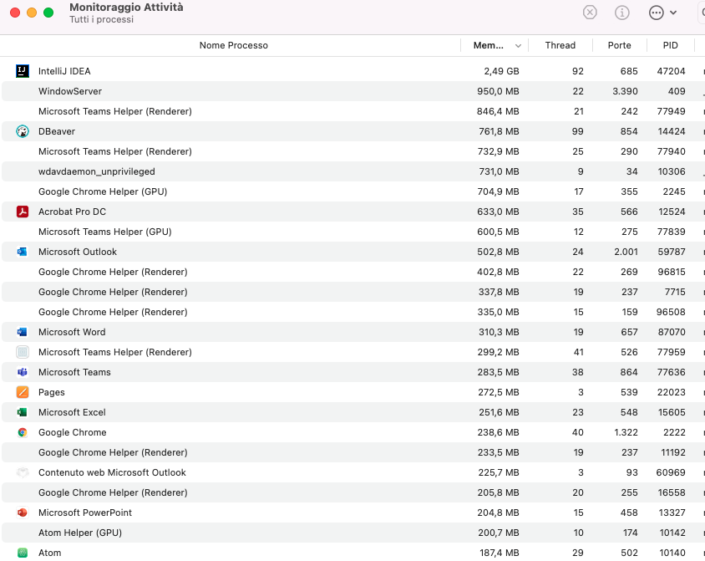This screenshot has height=561, width=705.
Task: Click the DBeaver process name
Action: pos(57,131)
